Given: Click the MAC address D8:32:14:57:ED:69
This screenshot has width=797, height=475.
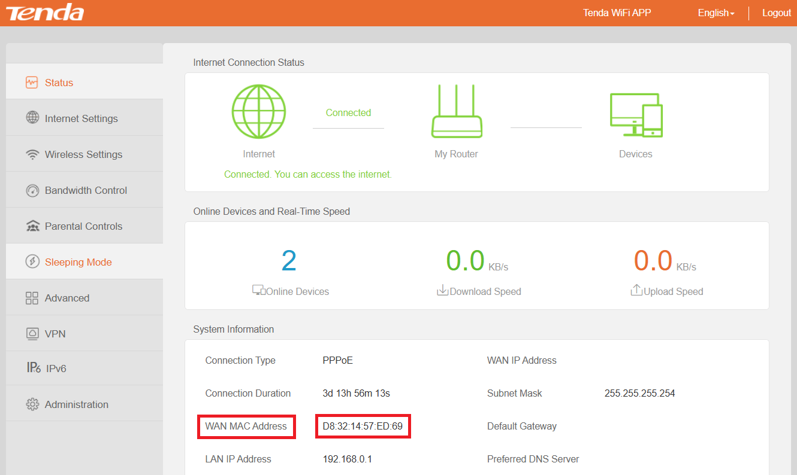Looking at the screenshot, I should (363, 427).
